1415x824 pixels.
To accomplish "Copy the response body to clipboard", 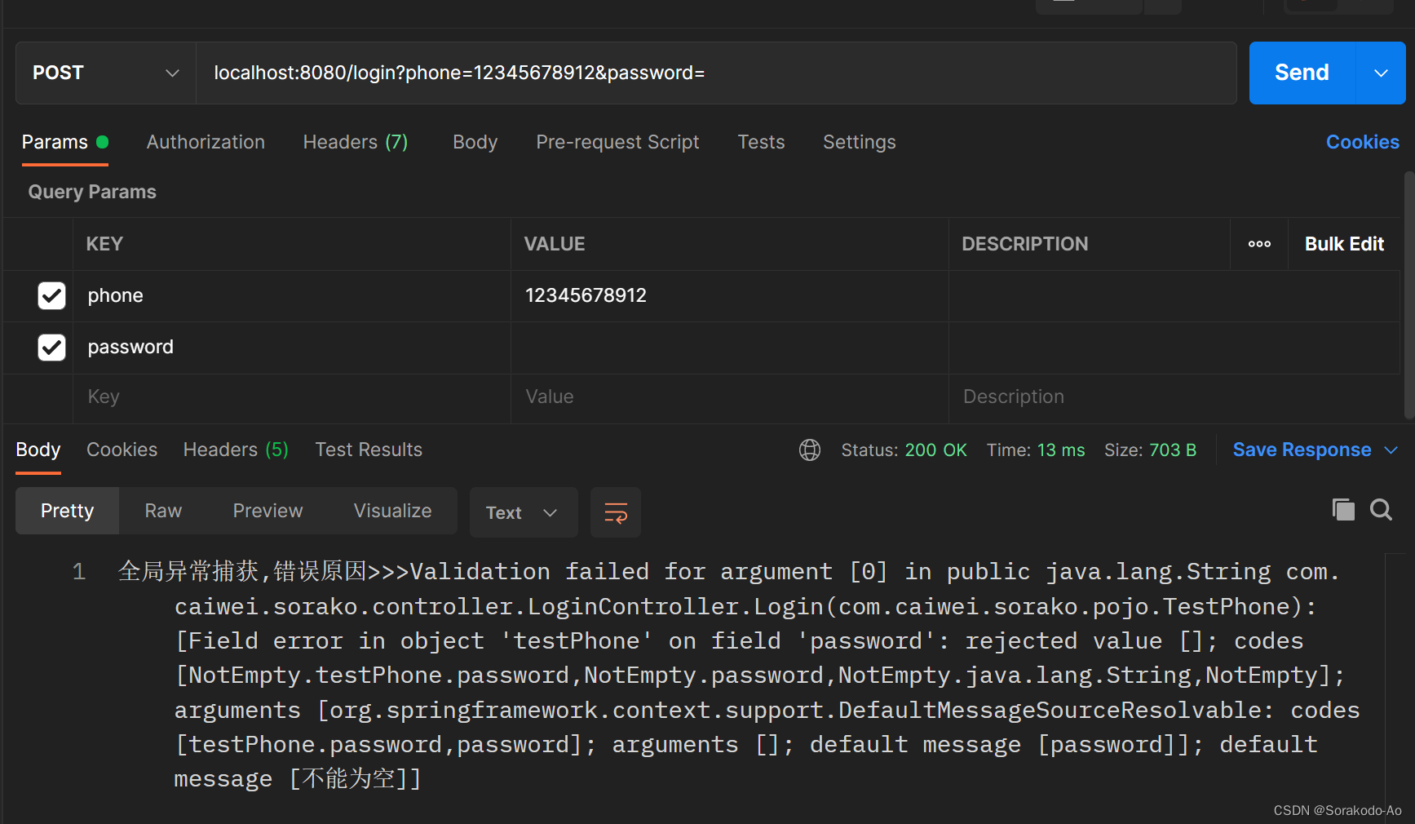I will [1343, 509].
